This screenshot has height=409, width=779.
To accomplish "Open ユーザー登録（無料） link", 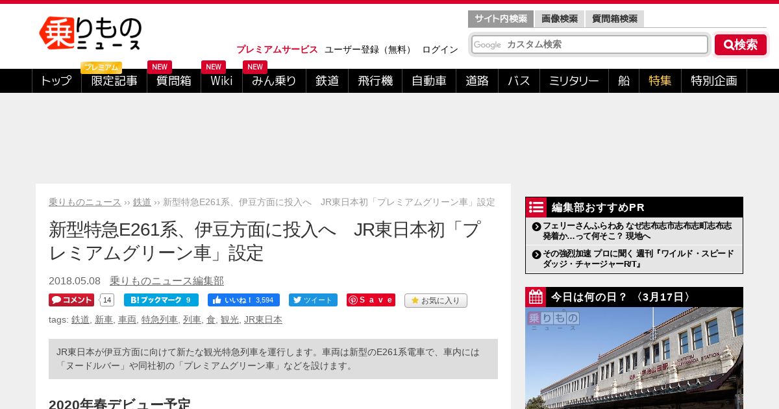I will click(x=369, y=49).
